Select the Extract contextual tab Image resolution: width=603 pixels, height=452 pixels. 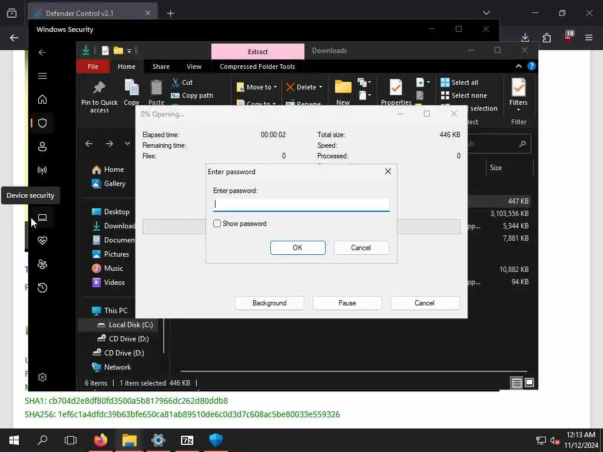tap(258, 52)
